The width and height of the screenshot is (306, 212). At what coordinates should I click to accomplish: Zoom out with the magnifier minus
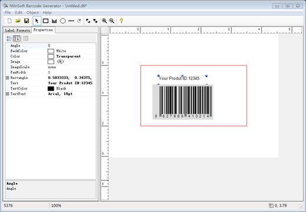tap(111, 21)
